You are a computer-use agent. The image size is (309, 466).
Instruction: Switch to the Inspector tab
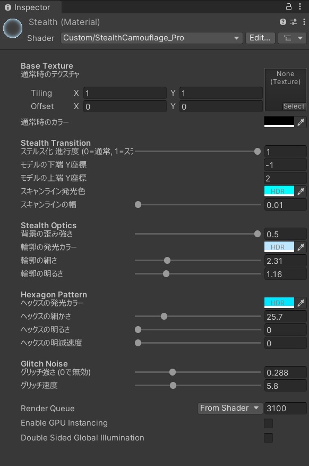(x=29, y=7)
